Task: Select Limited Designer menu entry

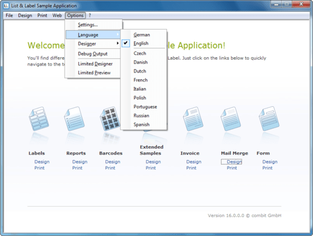Action: click(93, 64)
